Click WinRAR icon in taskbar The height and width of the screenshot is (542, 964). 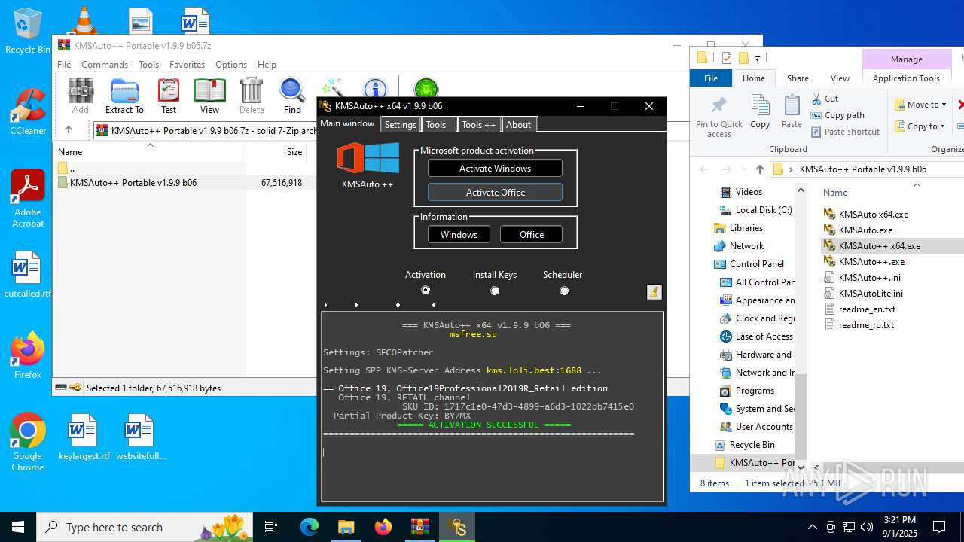click(420, 527)
